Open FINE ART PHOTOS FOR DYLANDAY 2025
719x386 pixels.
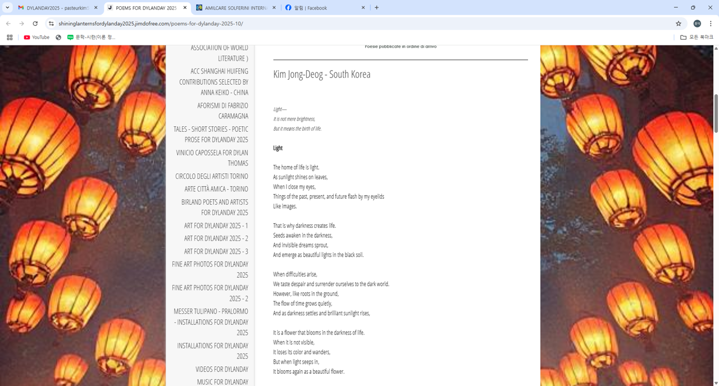click(210, 269)
